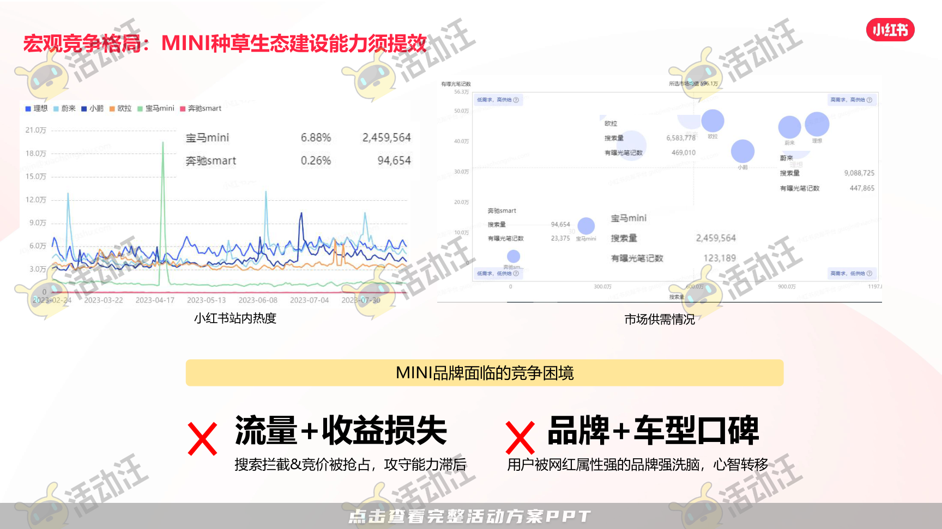Click 2,459,564 beside 6.88% in line chart tooltip
This screenshot has height=529, width=942.
pyautogui.click(x=387, y=138)
